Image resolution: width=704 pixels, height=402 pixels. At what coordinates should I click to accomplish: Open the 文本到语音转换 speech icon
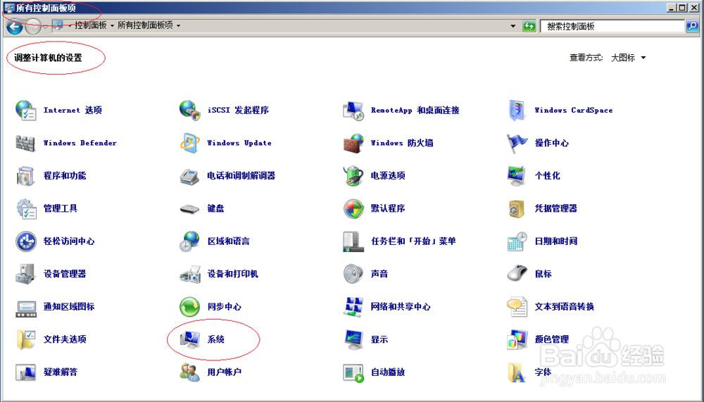tap(517, 306)
